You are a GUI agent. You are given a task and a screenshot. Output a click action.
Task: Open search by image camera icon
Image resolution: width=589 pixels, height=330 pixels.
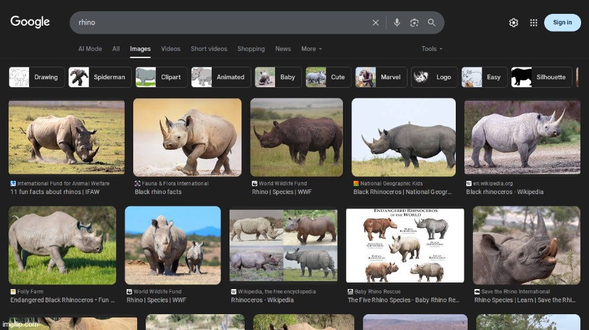[414, 22]
